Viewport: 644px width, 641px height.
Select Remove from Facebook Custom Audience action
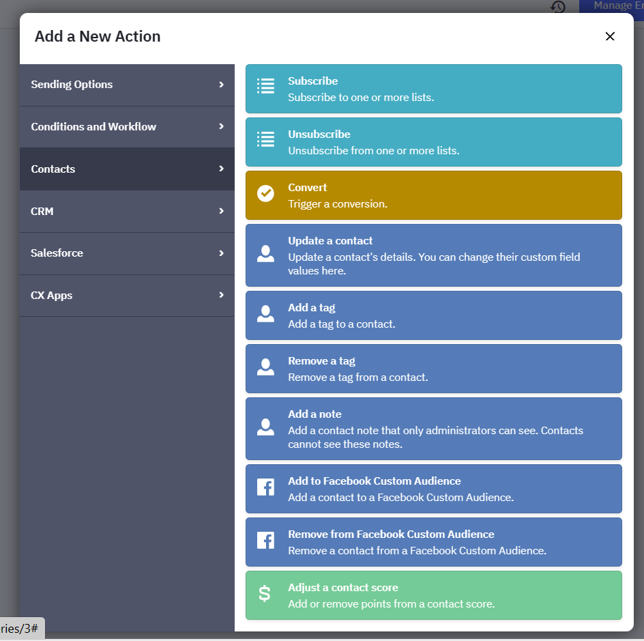[434, 542]
